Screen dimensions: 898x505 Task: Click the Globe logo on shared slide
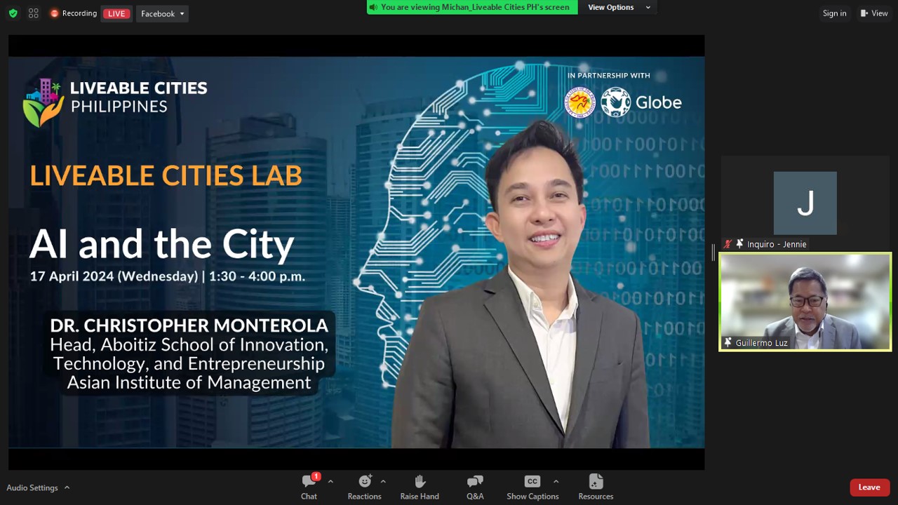(x=641, y=102)
